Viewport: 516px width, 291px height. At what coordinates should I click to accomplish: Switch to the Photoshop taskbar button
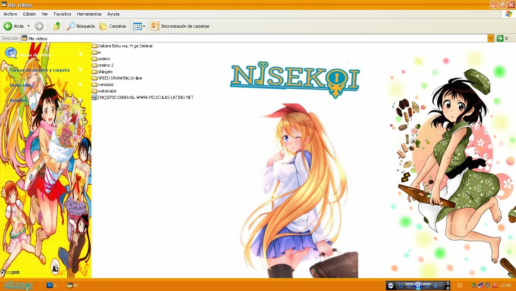(52, 285)
